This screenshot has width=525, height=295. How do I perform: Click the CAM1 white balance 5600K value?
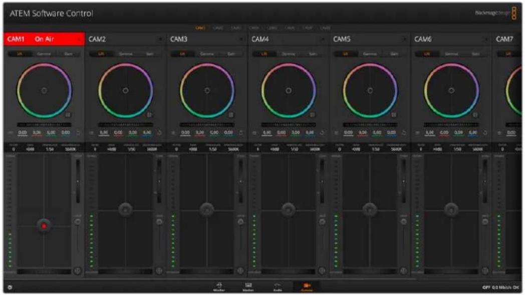coord(70,149)
